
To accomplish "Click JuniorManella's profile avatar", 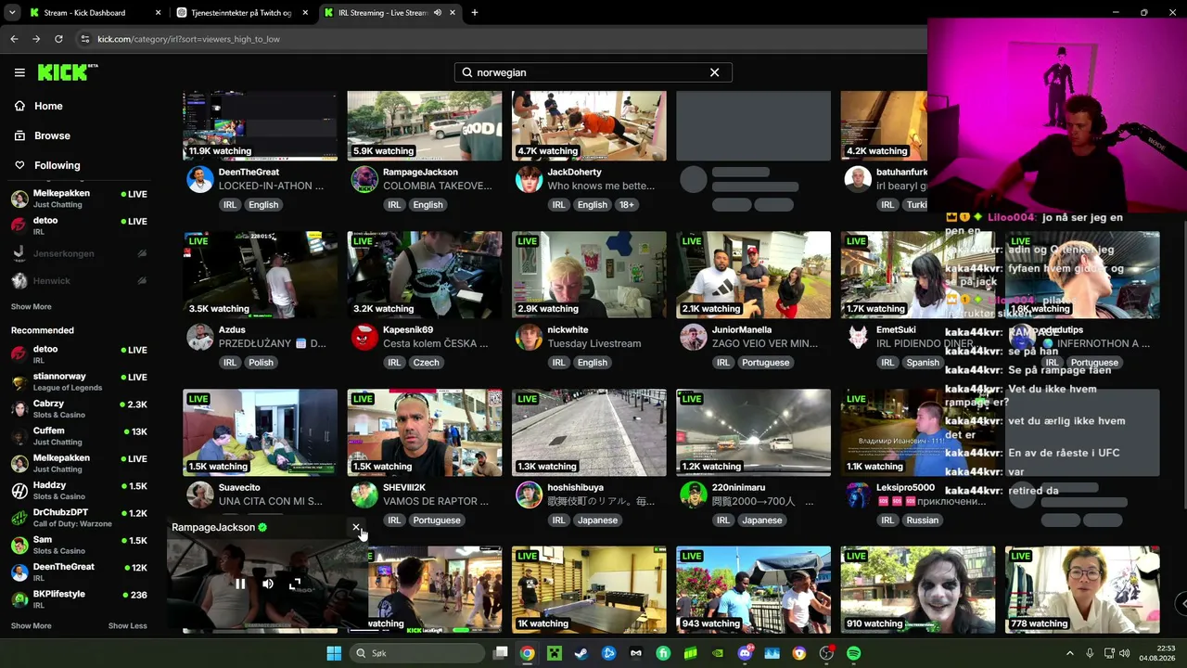I will coord(693,337).
